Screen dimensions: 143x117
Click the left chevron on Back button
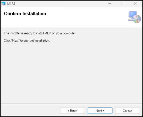pos(68,111)
